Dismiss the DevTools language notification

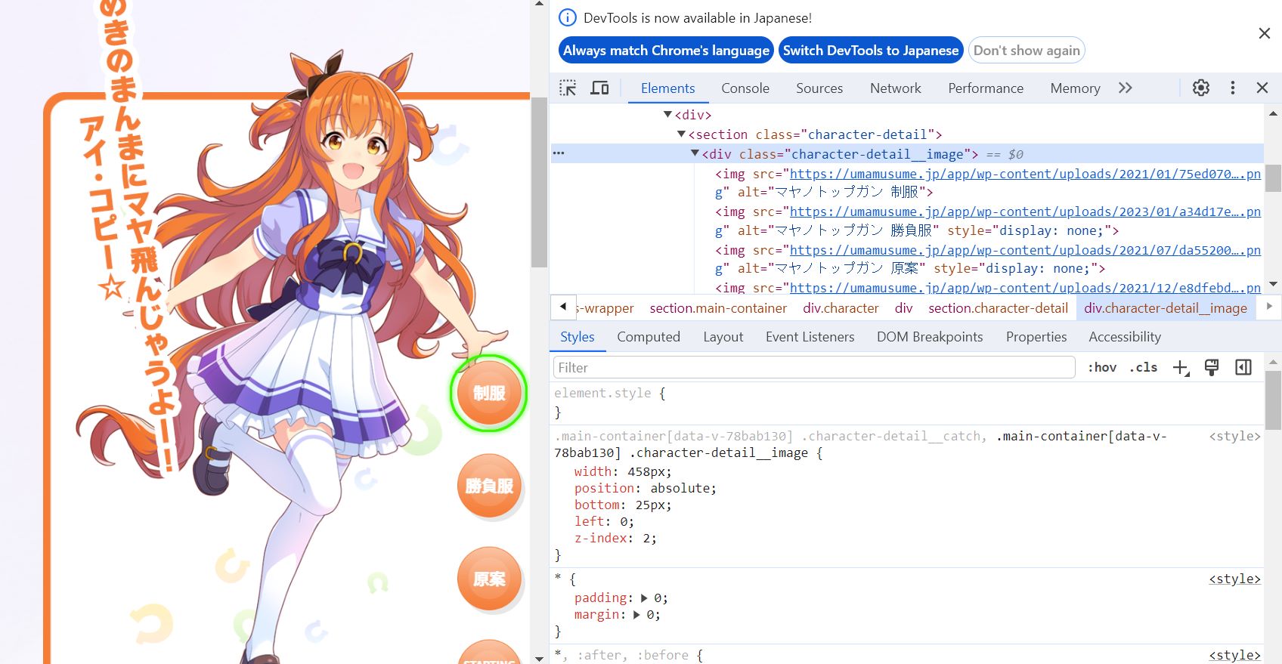[1264, 33]
